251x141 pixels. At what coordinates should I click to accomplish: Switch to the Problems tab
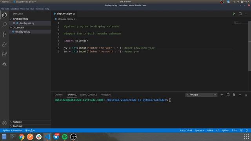[x=106, y=95]
